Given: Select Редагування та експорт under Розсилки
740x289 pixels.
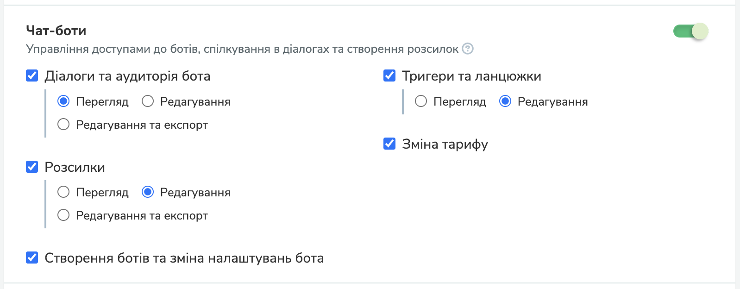Looking at the screenshot, I should [x=63, y=215].
